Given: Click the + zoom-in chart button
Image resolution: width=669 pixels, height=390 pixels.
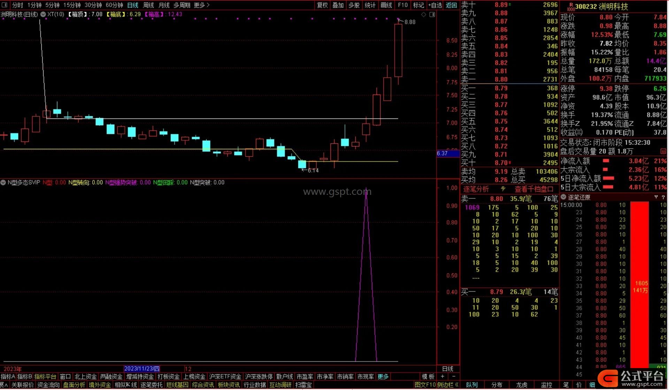Looking at the screenshot, I should pos(443,376).
